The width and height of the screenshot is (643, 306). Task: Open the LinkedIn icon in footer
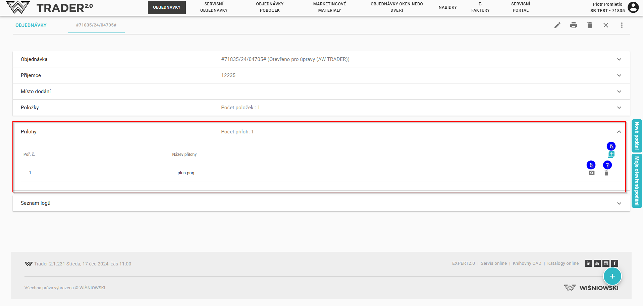coord(588,263)
